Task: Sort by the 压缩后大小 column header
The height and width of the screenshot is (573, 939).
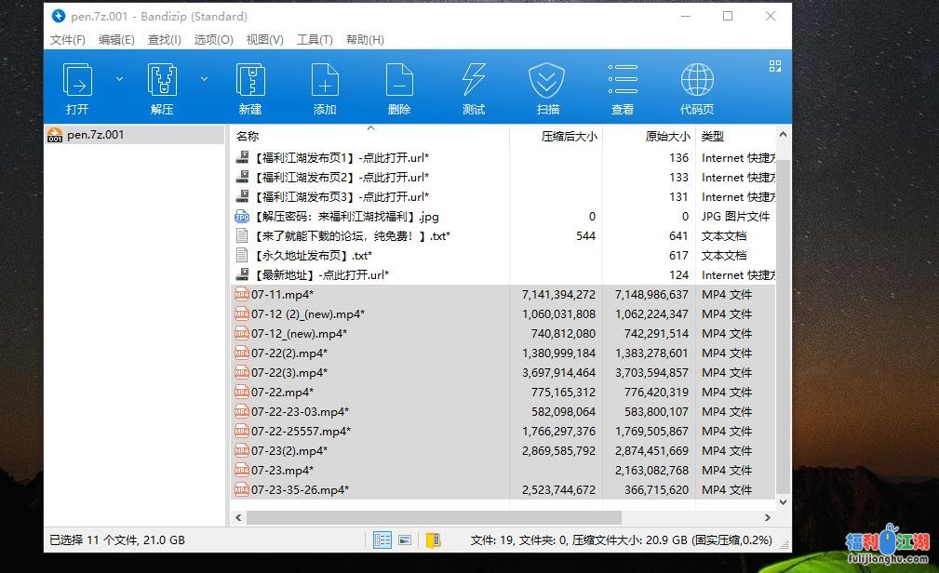Action: coord(569,136)
